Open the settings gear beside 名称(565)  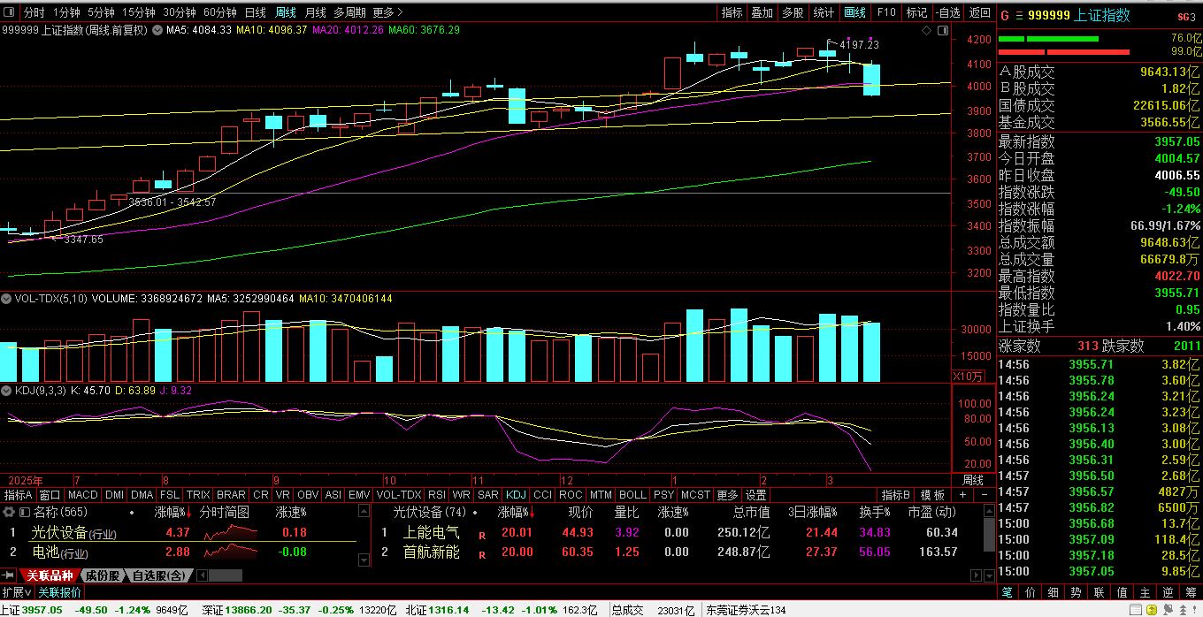point(9,512)
